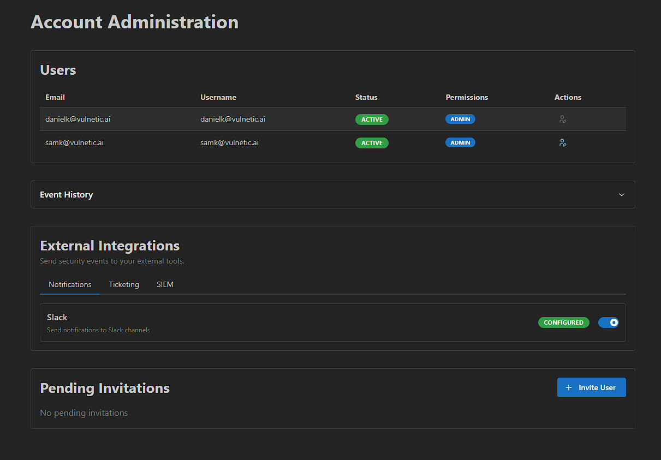Open the SIEM integrations tab

click(165, 284)
